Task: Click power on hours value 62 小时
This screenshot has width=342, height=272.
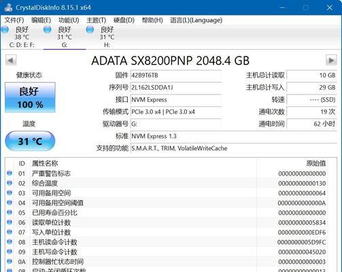Action: click(311, 124)
